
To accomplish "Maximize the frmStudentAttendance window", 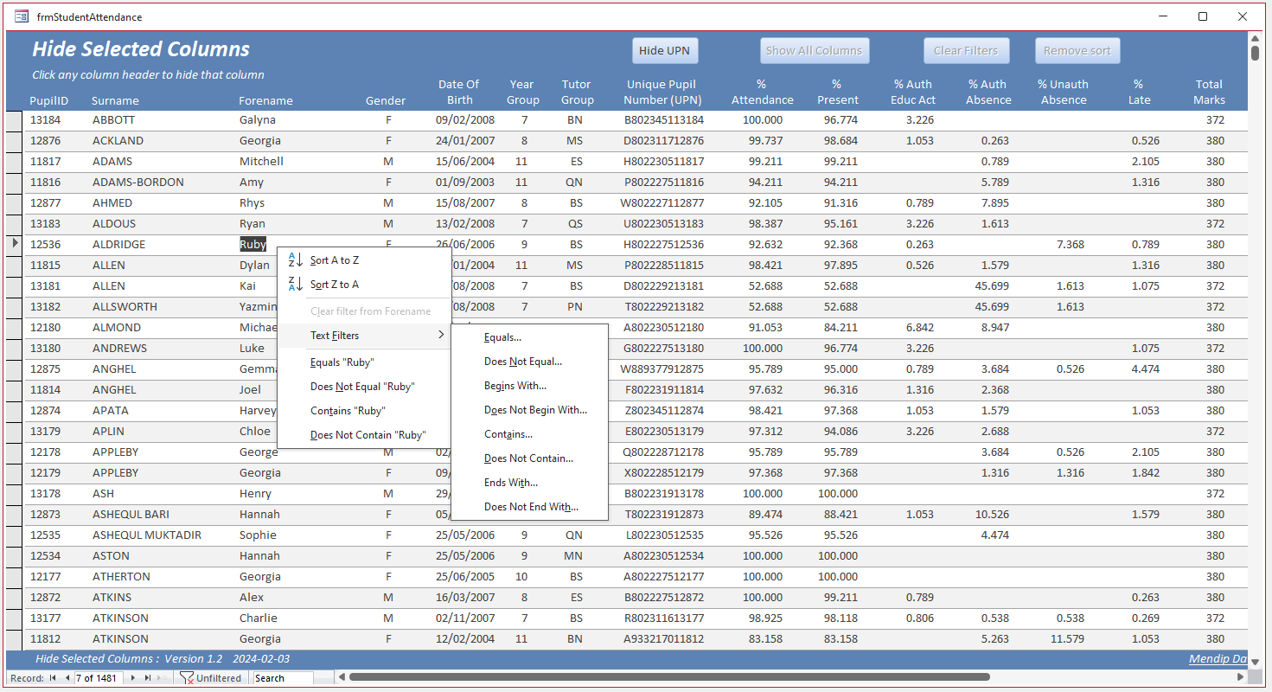I will (1203, 16).
